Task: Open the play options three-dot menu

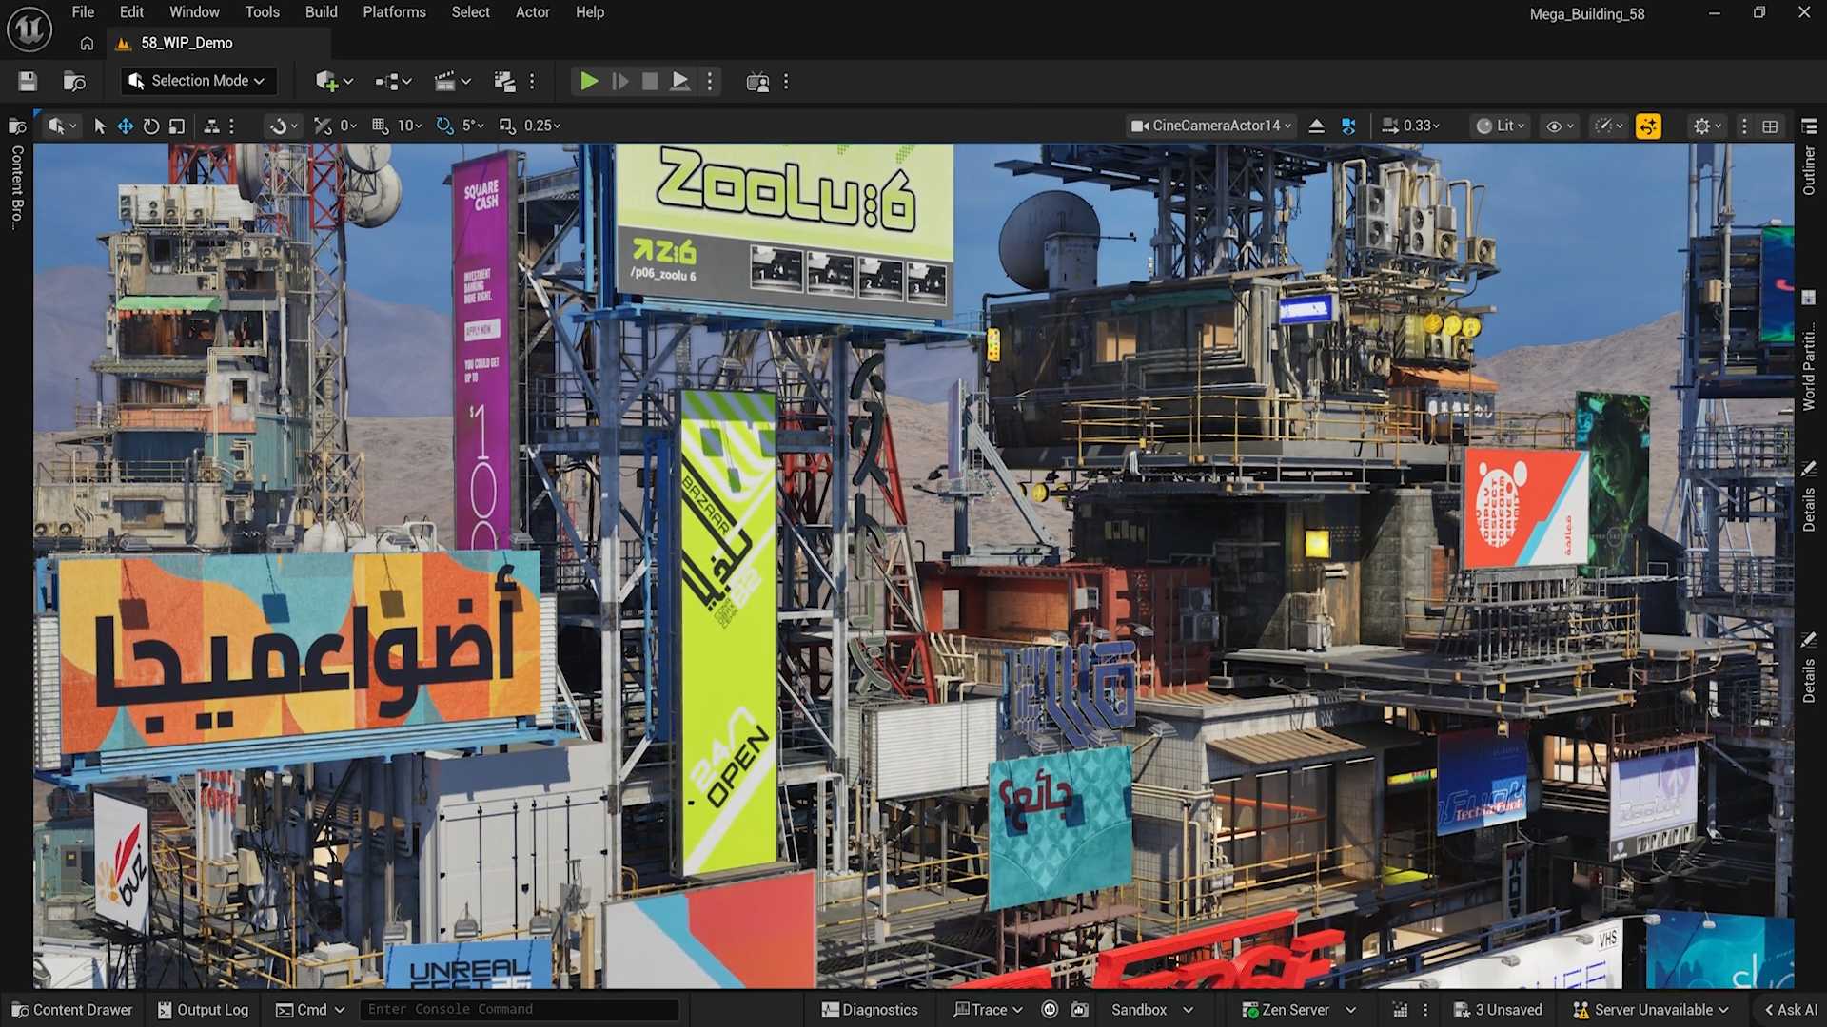Action: click(x=710, y=82)
